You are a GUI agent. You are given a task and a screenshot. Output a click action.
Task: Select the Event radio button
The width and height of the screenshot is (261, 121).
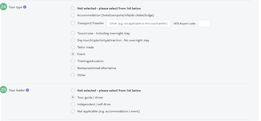coord(73,54)
